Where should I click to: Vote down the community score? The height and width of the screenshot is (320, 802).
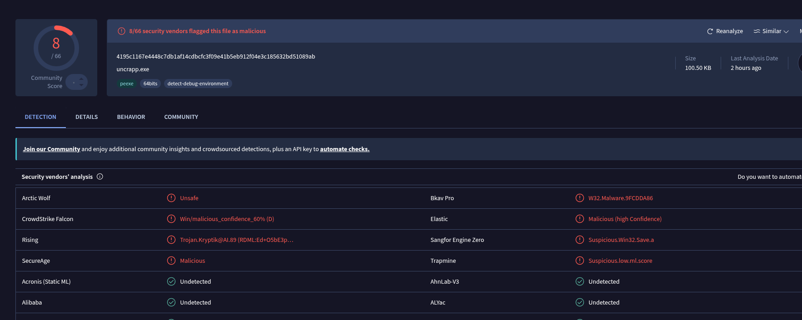pyautogui.click(x=81, y=85)
